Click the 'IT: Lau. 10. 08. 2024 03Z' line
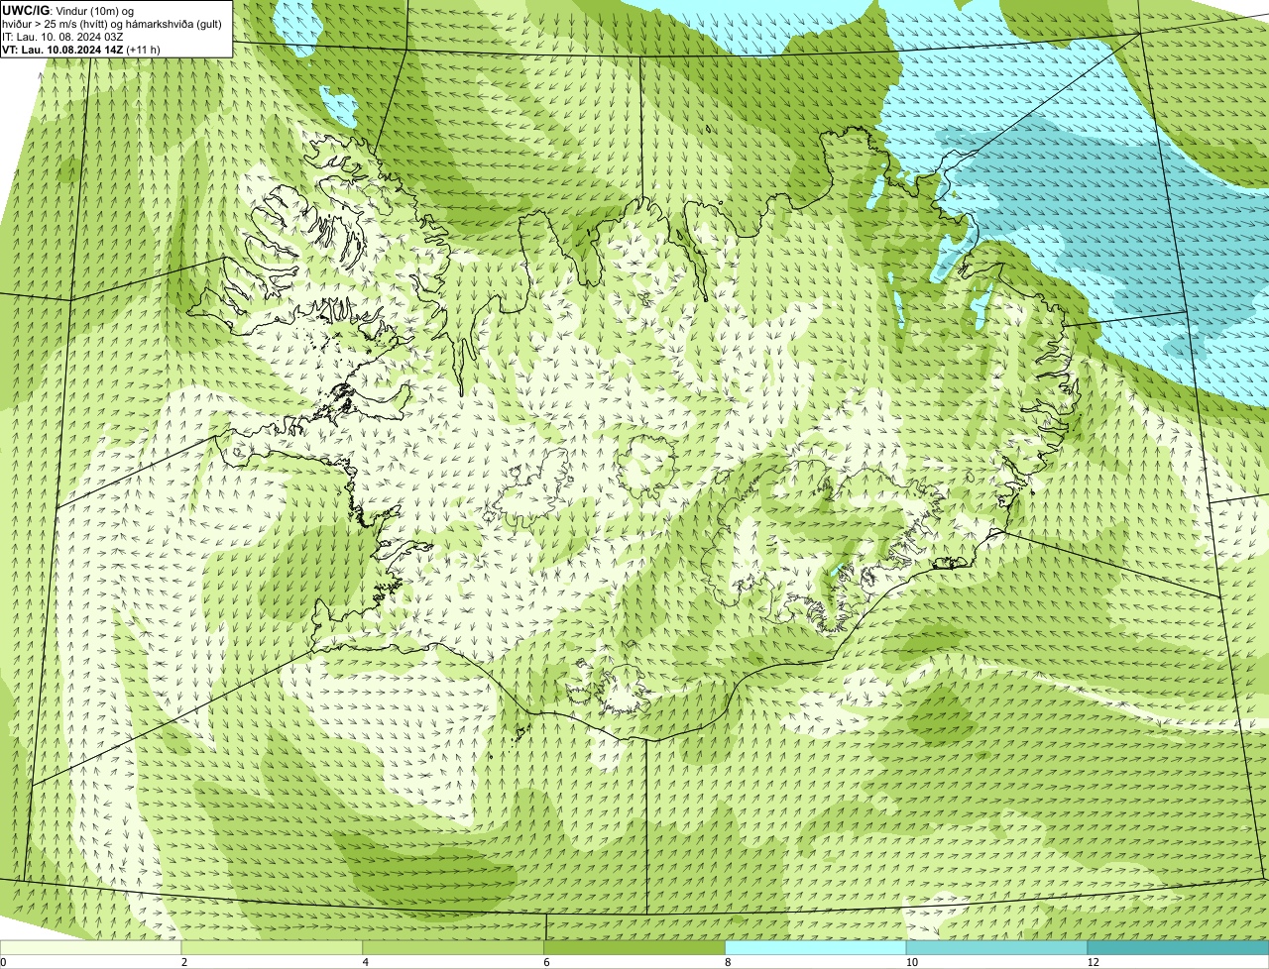1269x969 pixels. (x=62, y=37)
